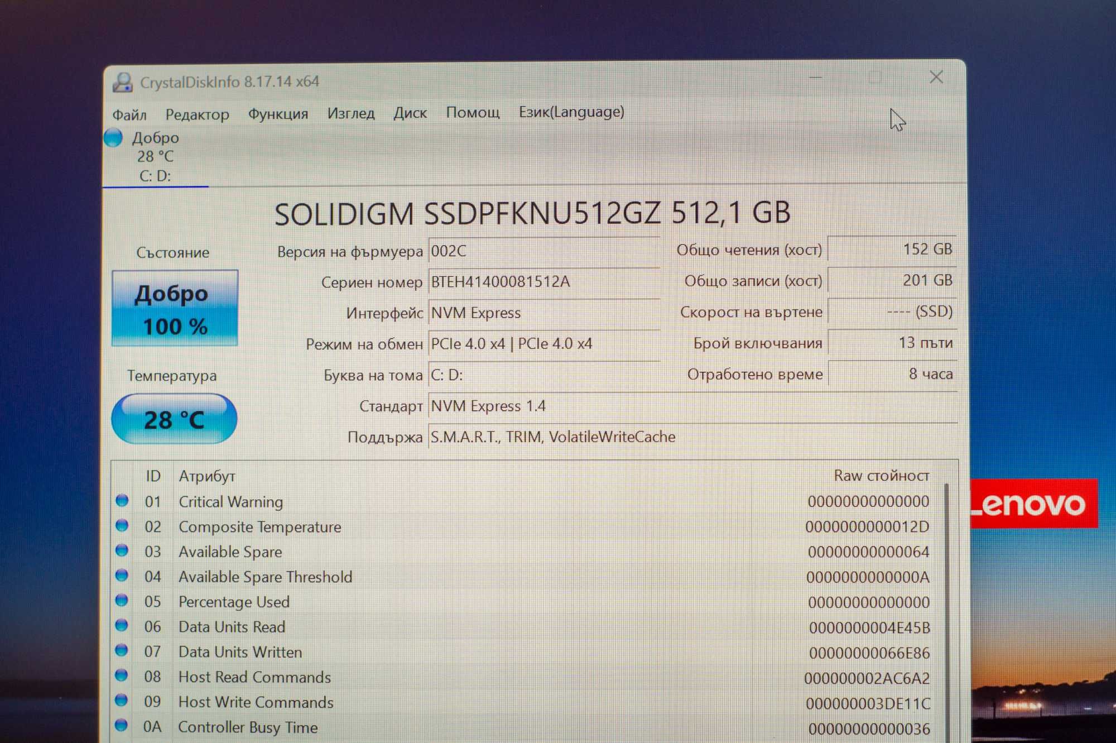Click the Raw стойност column header

coord(882,476)
